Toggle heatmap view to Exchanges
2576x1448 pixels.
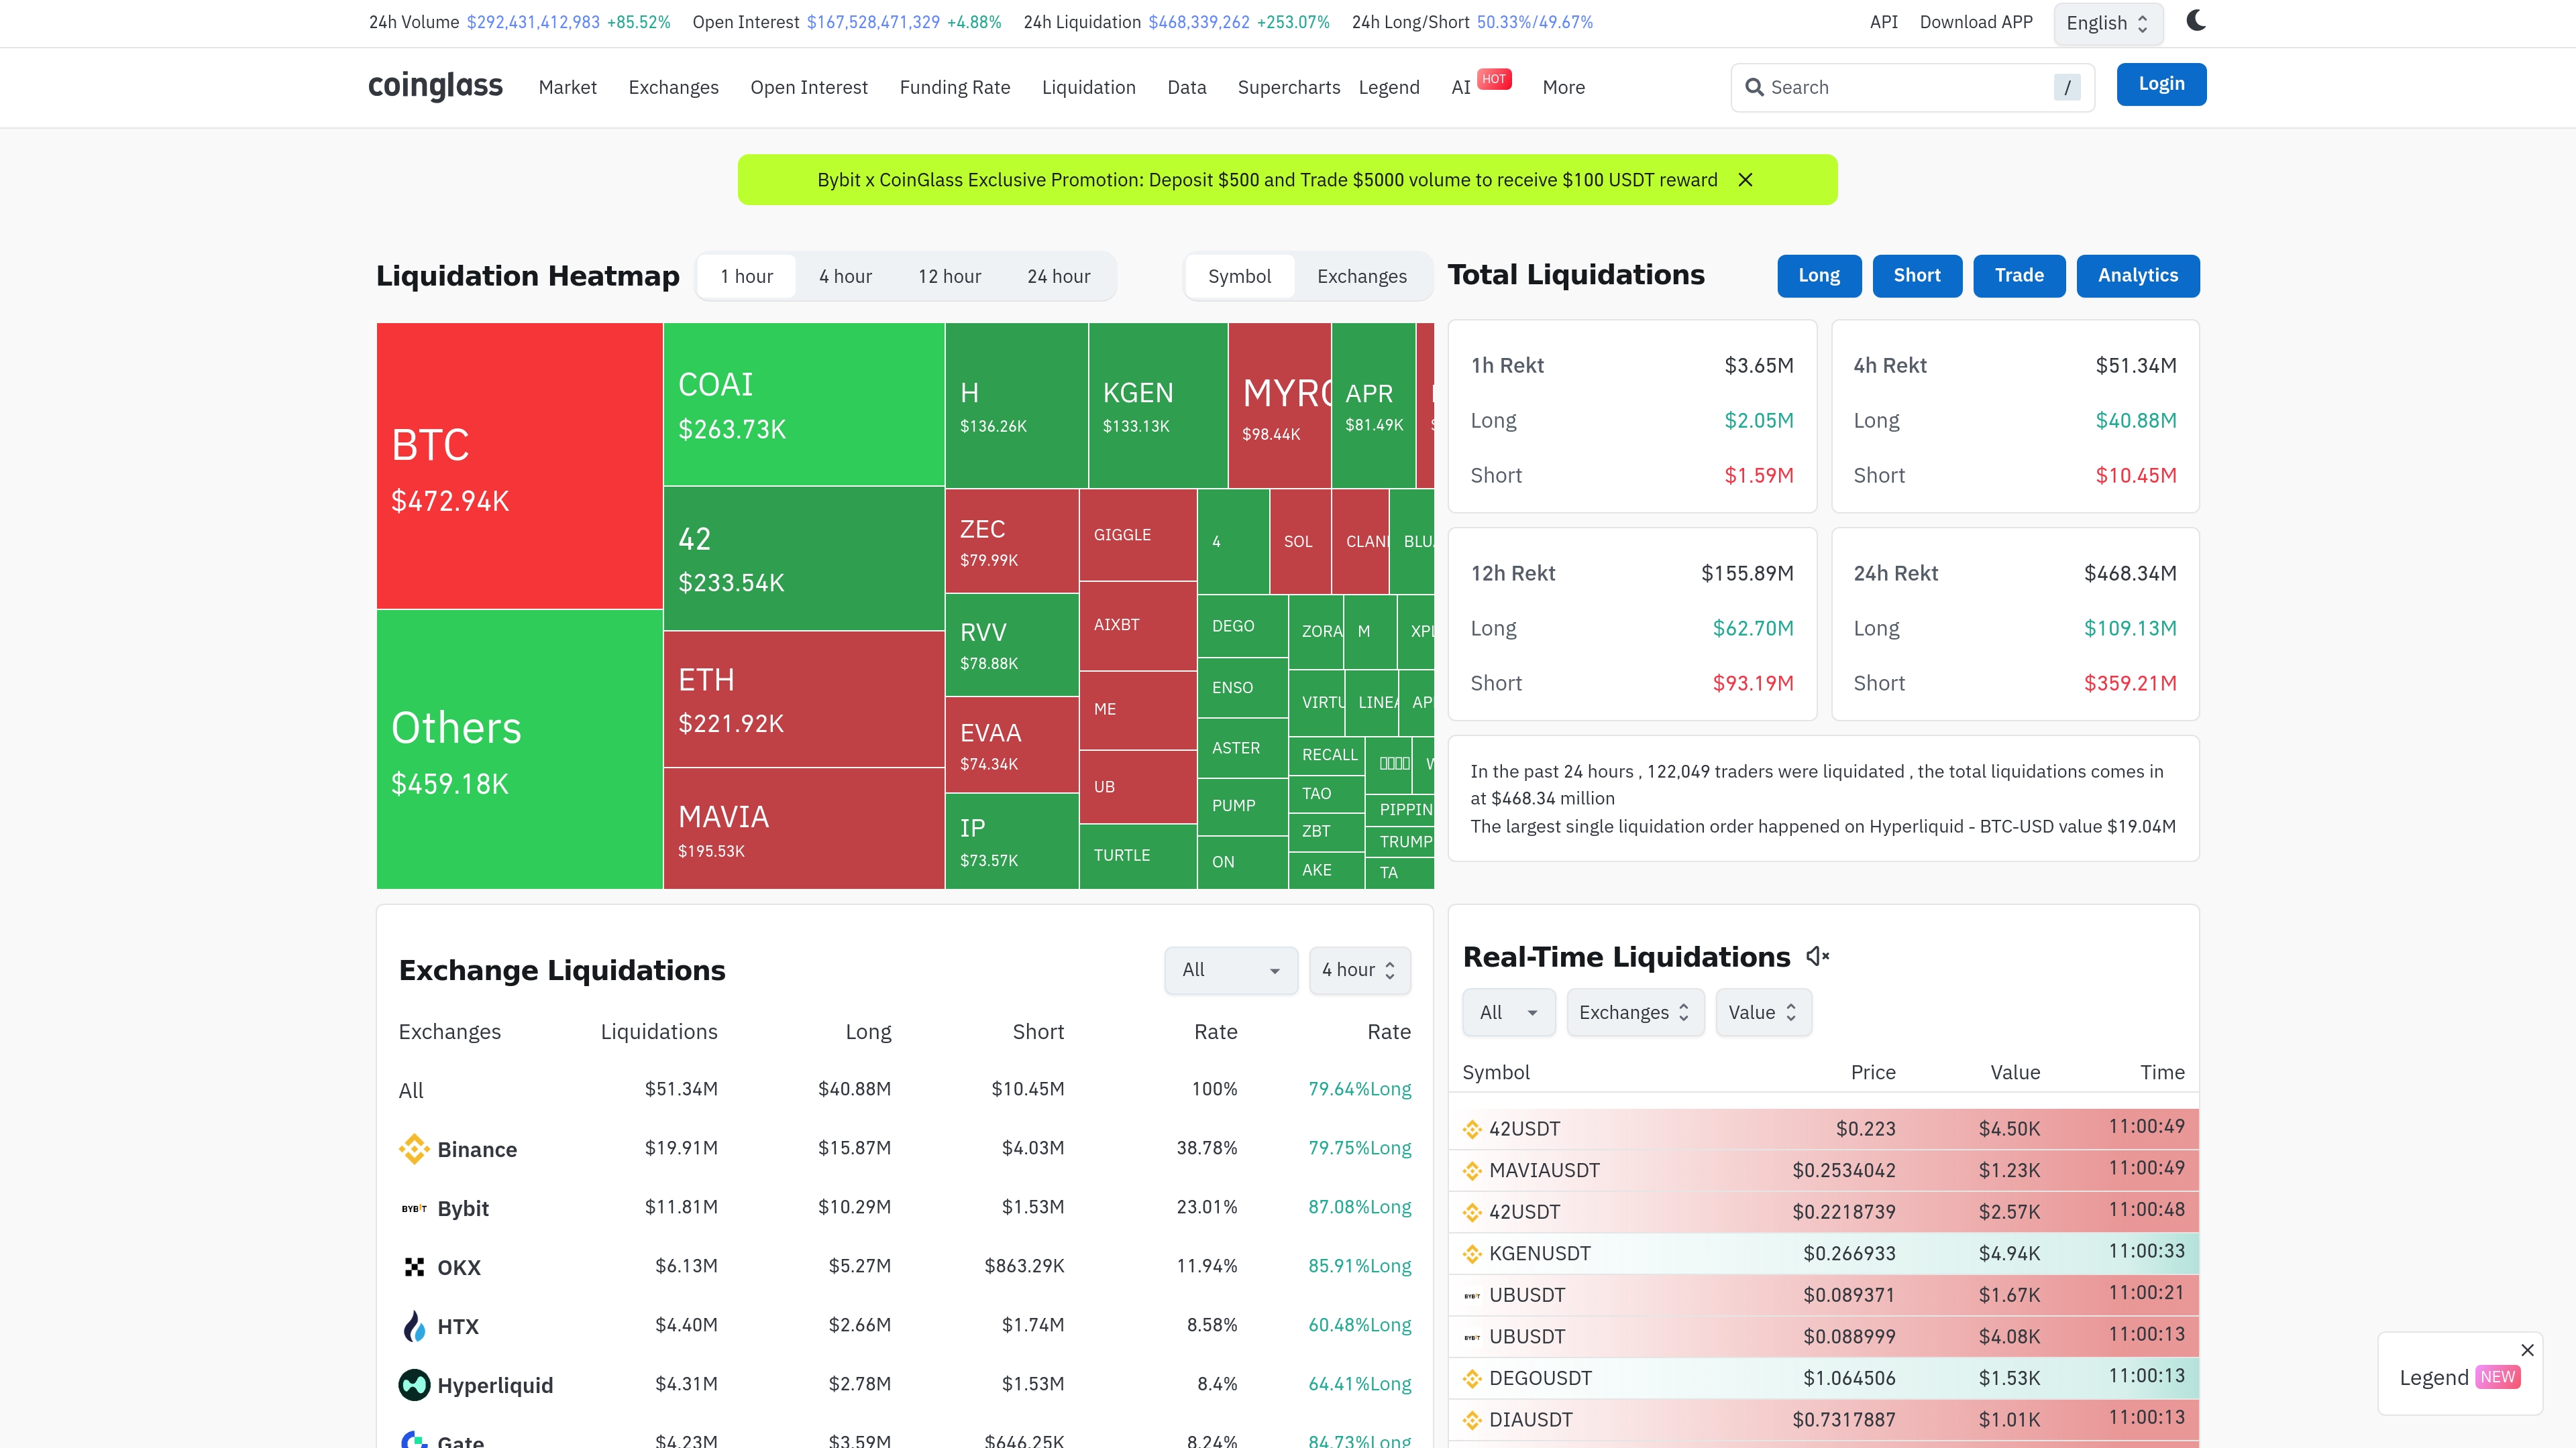pyautogui.click(x=1361, y=277)
